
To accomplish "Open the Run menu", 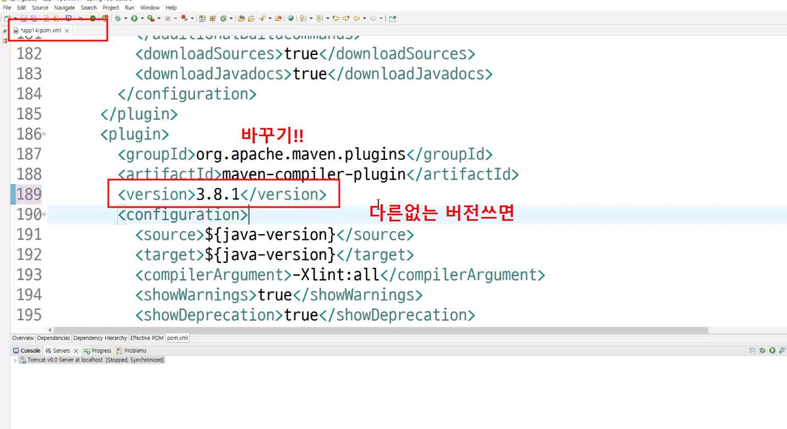I will [x=130, y=8].
